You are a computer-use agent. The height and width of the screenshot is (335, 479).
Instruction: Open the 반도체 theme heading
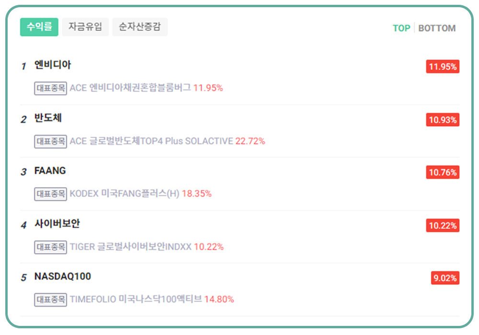click(x=48, y=118)
